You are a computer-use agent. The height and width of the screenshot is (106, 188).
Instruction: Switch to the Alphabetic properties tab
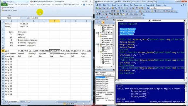pos(99,75)
